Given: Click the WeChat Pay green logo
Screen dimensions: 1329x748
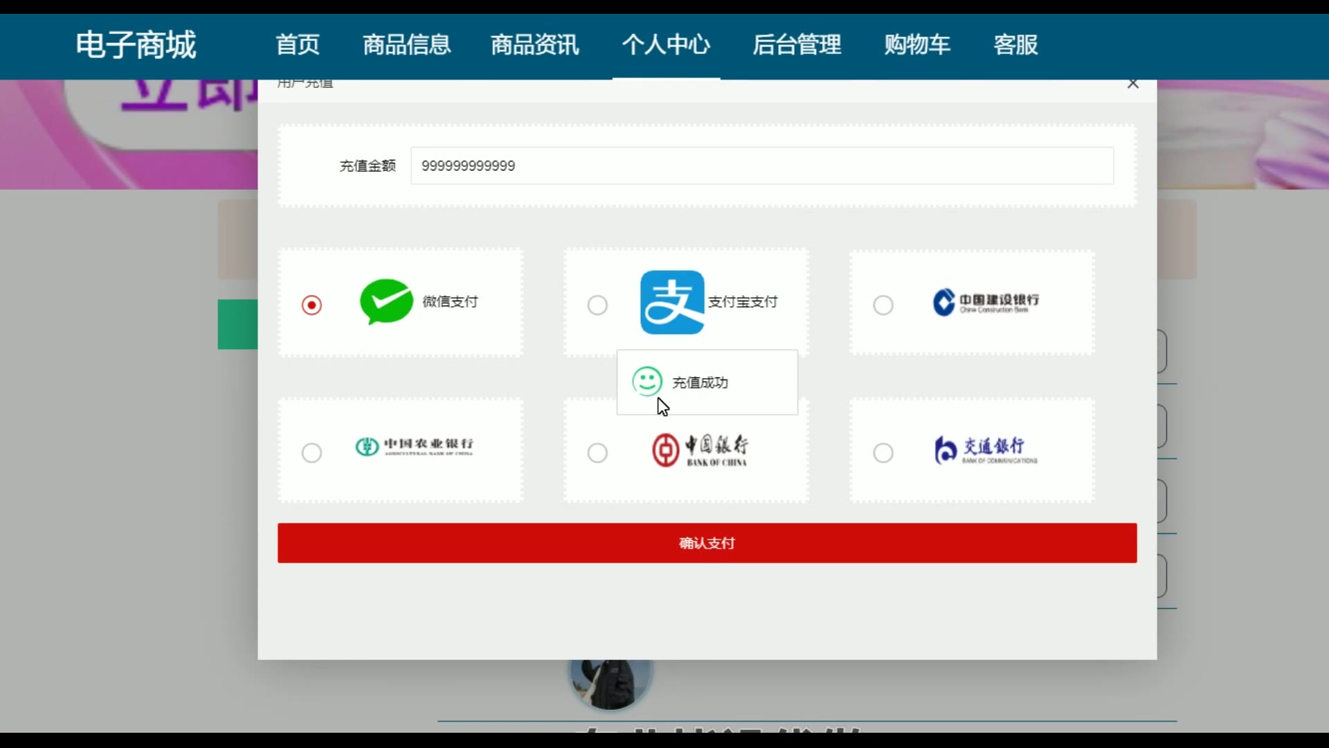Looking at the screenshot, I should [x=386, y=301].
